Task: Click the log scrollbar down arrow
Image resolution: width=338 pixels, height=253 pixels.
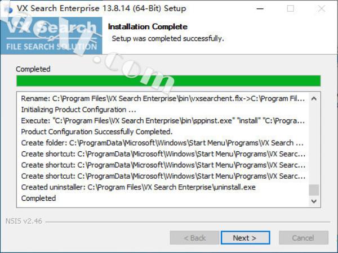Action: click(x=314, y=201)
